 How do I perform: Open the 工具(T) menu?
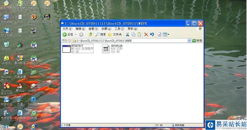pyautogui.click(x=119, y=29)
